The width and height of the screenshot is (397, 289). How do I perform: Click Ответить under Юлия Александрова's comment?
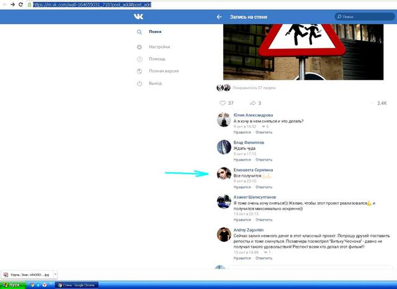[x=264, y=132]
